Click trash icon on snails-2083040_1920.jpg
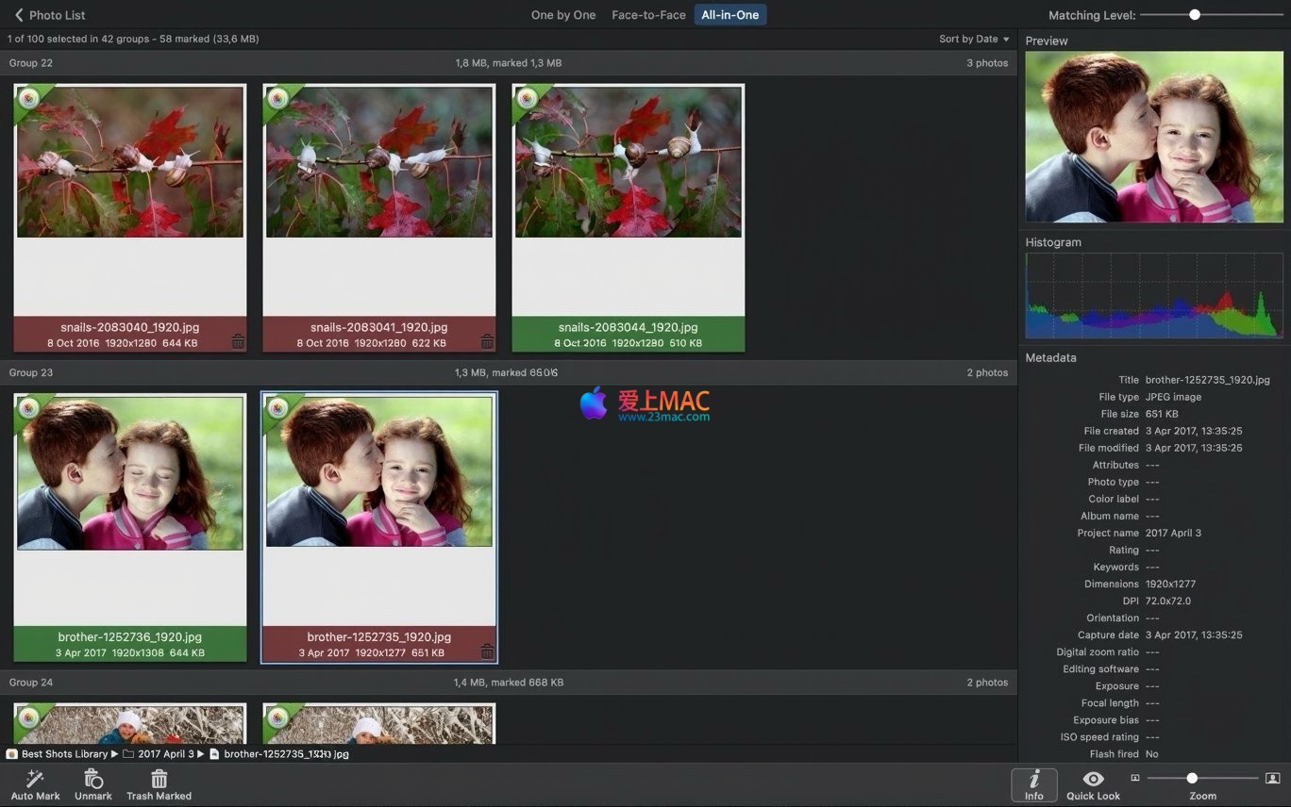 pyautogui.click(x=238, y=342)
